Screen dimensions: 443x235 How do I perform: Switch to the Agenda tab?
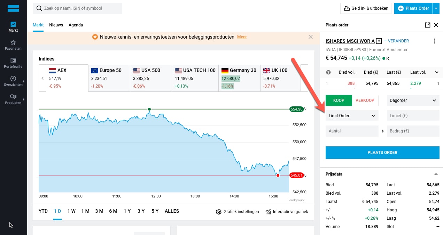[x=76, y=25]
